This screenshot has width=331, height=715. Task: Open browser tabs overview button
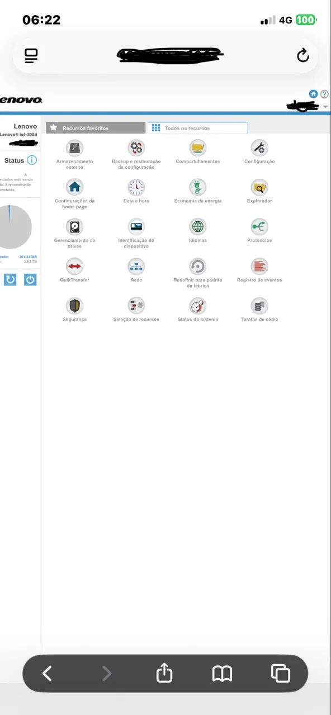(280, 674)
